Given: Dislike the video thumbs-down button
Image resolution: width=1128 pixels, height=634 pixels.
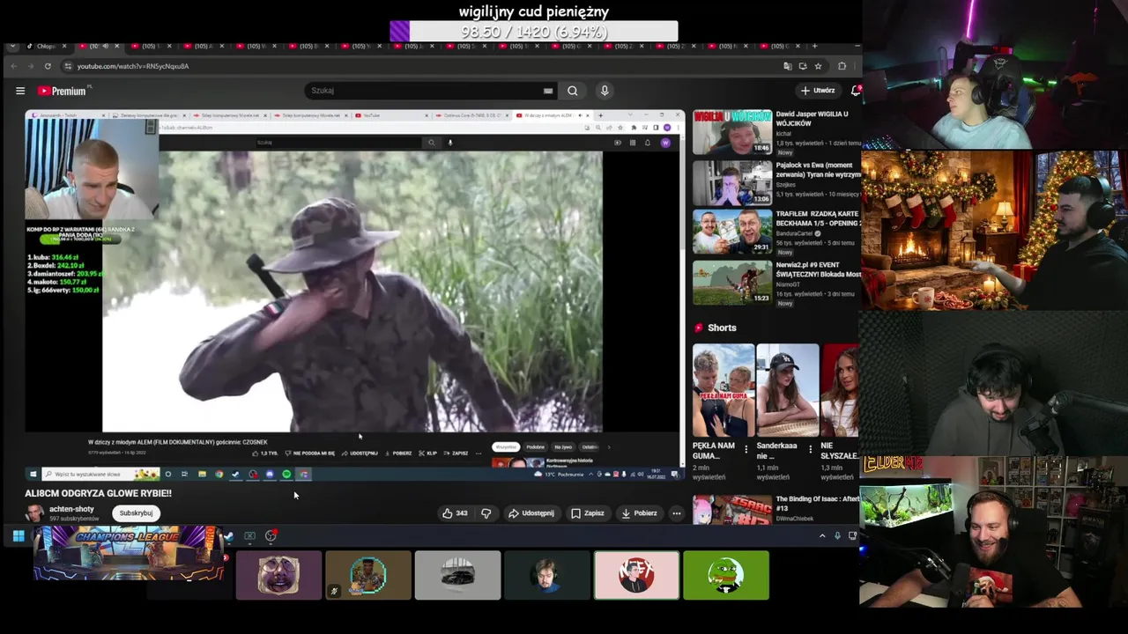Looking at the screenshot, I should point(486,513).
